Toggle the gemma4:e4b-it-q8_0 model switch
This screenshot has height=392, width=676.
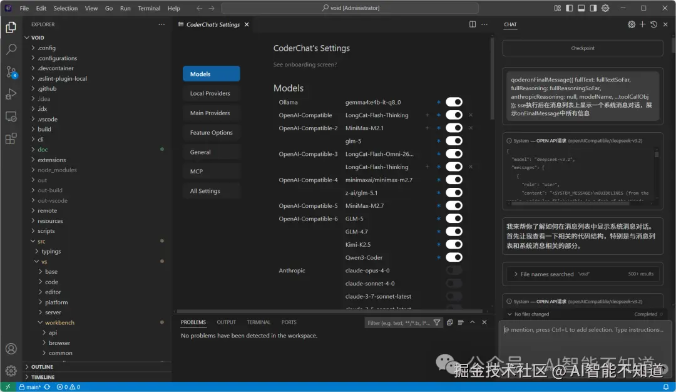(x=454, y=102)
